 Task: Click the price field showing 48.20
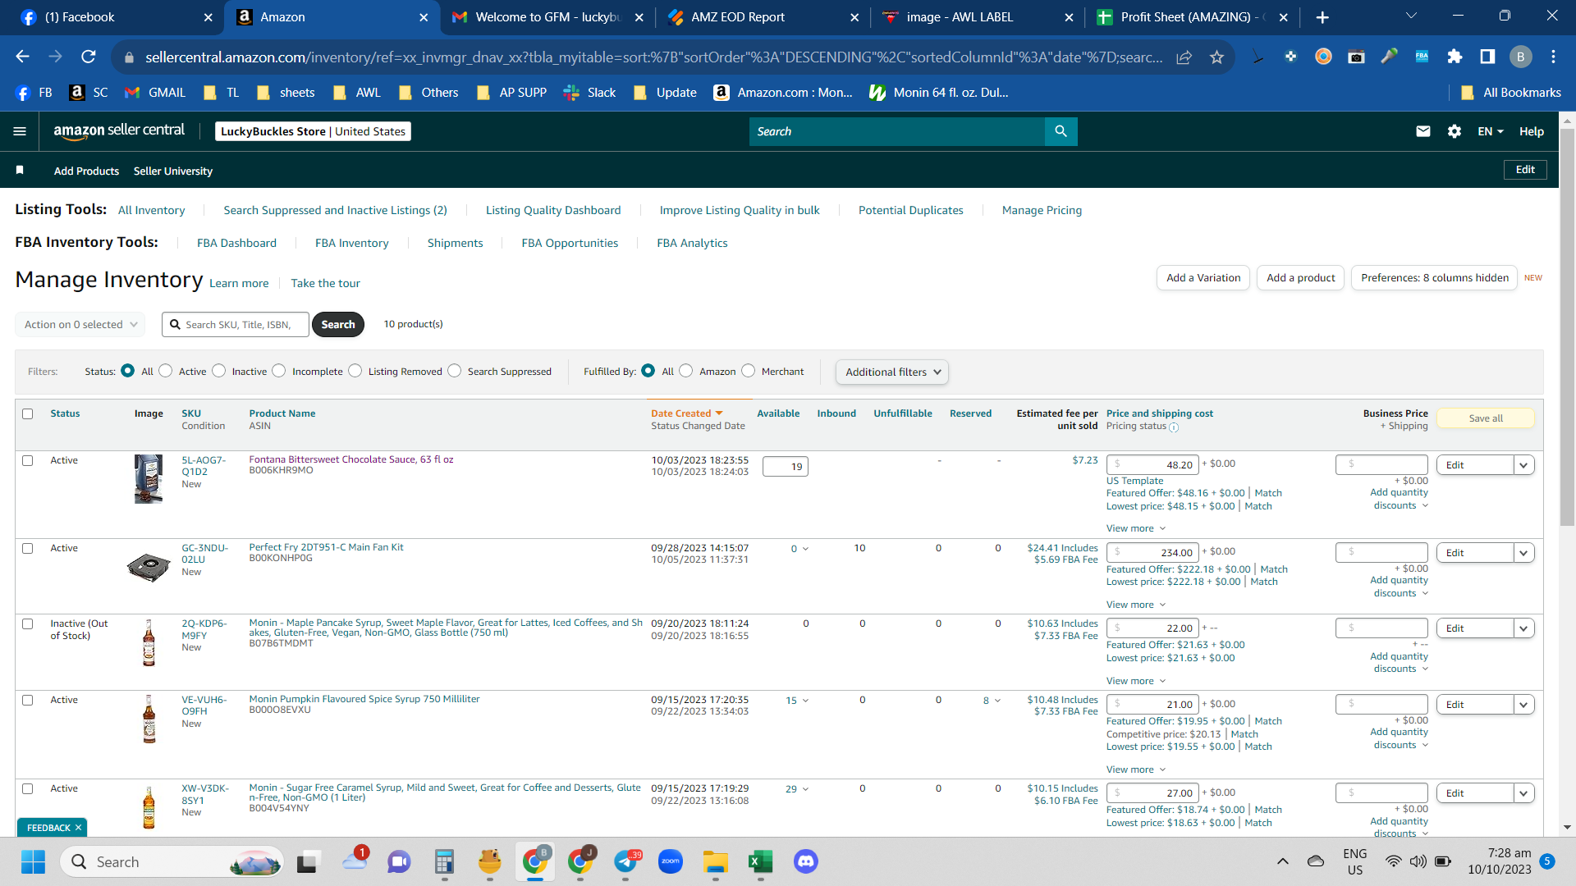pos(1152,465)
